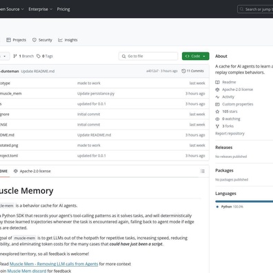The width and height of the screenshot is (273, 273).
Task: Click the star icon beside 105 stars
Action: [217, 112]
